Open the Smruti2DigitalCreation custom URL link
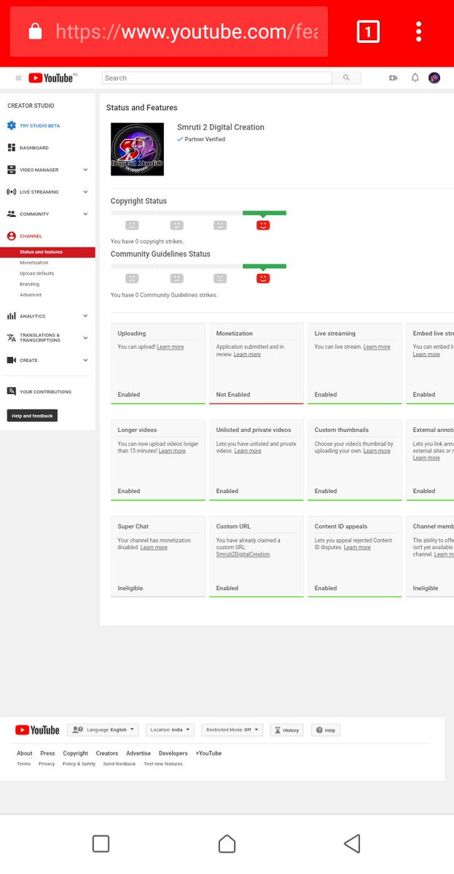The image size is (454, 874). [243, 554]
